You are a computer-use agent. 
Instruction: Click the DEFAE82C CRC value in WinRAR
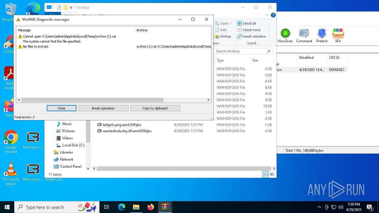click(x=337, y=70)
